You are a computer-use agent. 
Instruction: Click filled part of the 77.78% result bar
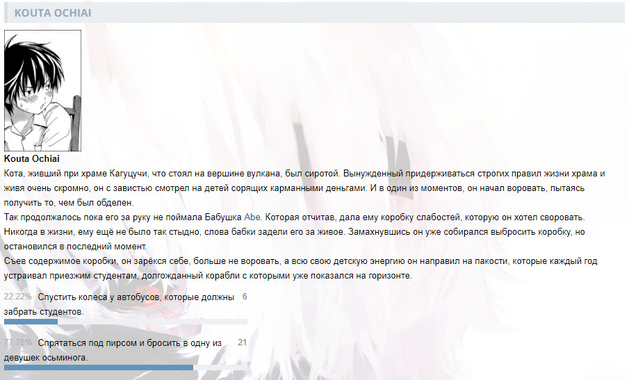(x=97, y=367)
